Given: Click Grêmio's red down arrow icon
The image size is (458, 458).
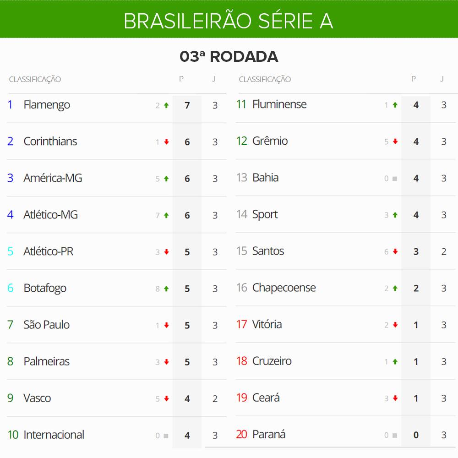Looking at the screenshot, I should pos(395,142).
